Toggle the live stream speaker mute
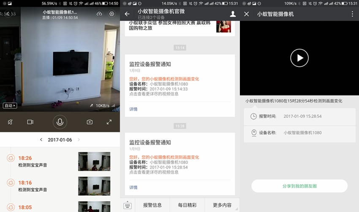Image resolution: width=359 pixels, height=212 pixels. (10, 122)
